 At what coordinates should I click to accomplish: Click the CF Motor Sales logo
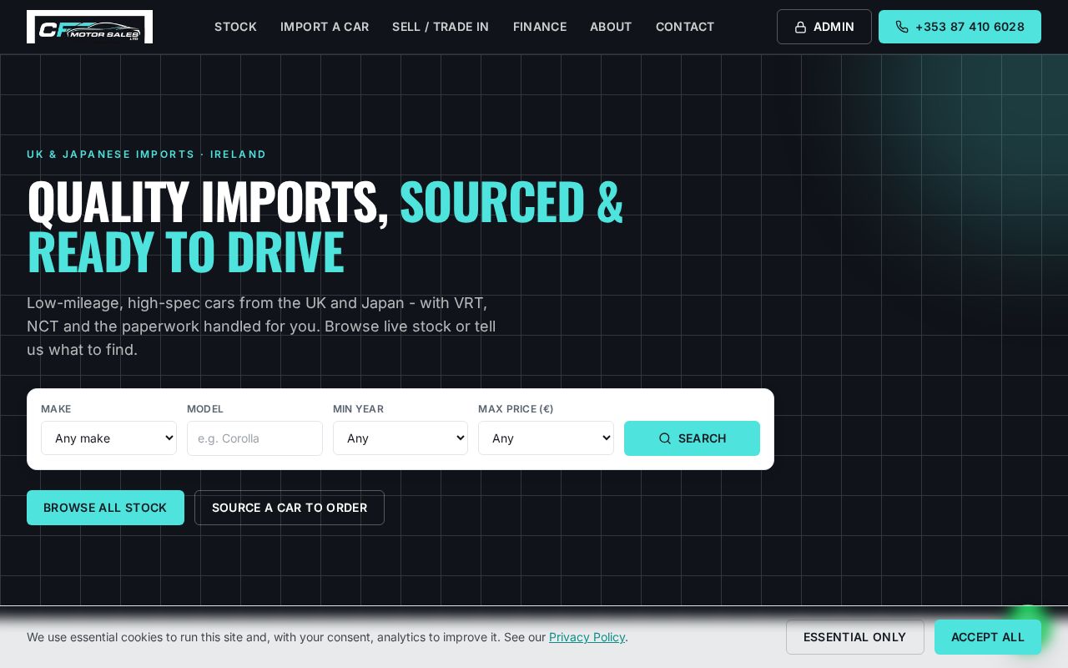pyautogui.click(x=89, y=27)
